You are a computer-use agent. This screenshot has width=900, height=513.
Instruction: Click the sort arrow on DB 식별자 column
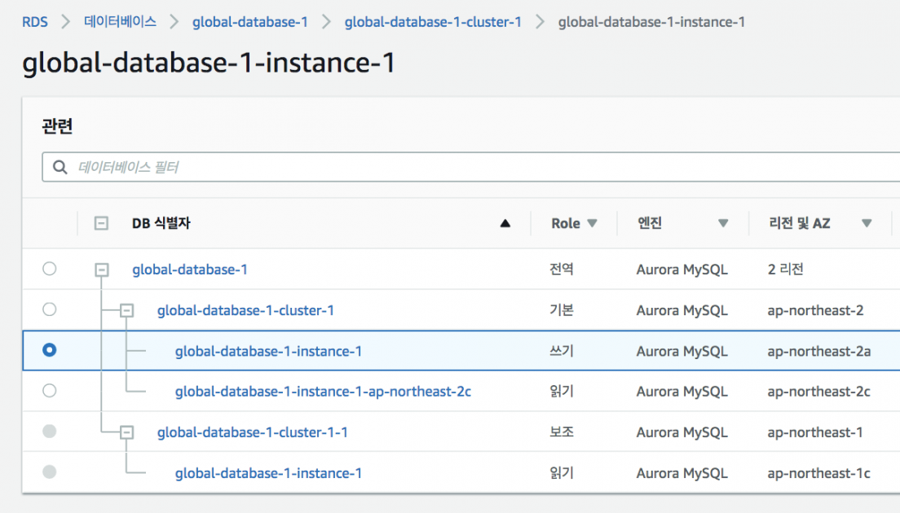505,221
